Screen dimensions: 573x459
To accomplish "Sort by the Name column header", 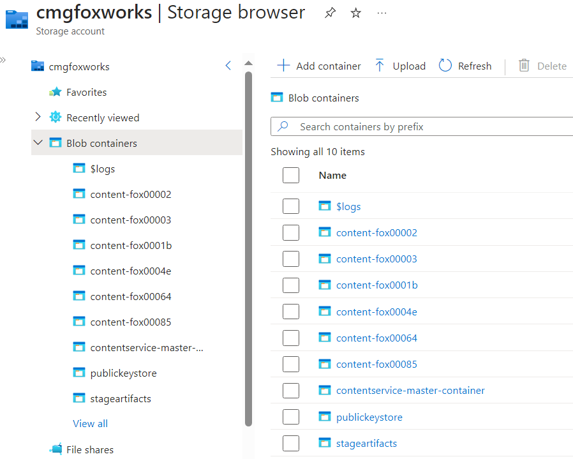I will click(x=332, y=175).
